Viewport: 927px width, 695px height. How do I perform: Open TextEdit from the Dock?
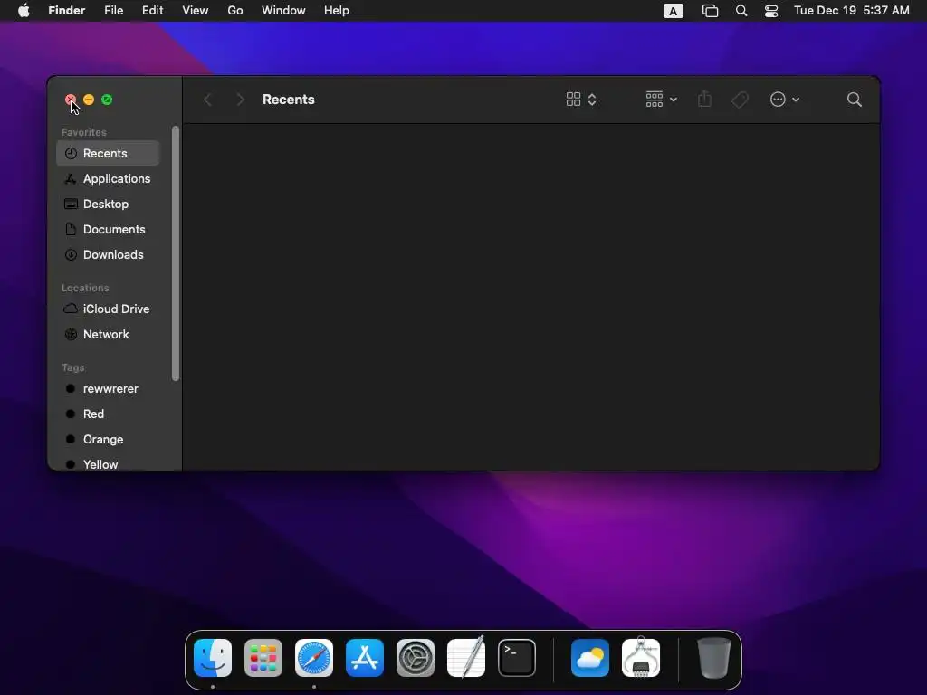click(466, 658)
